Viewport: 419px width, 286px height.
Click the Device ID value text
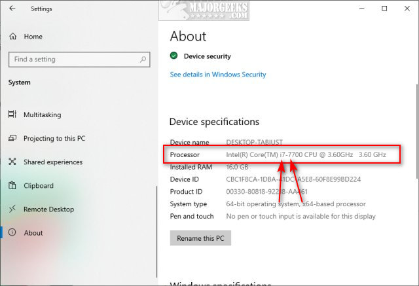[x=293, y=179]
